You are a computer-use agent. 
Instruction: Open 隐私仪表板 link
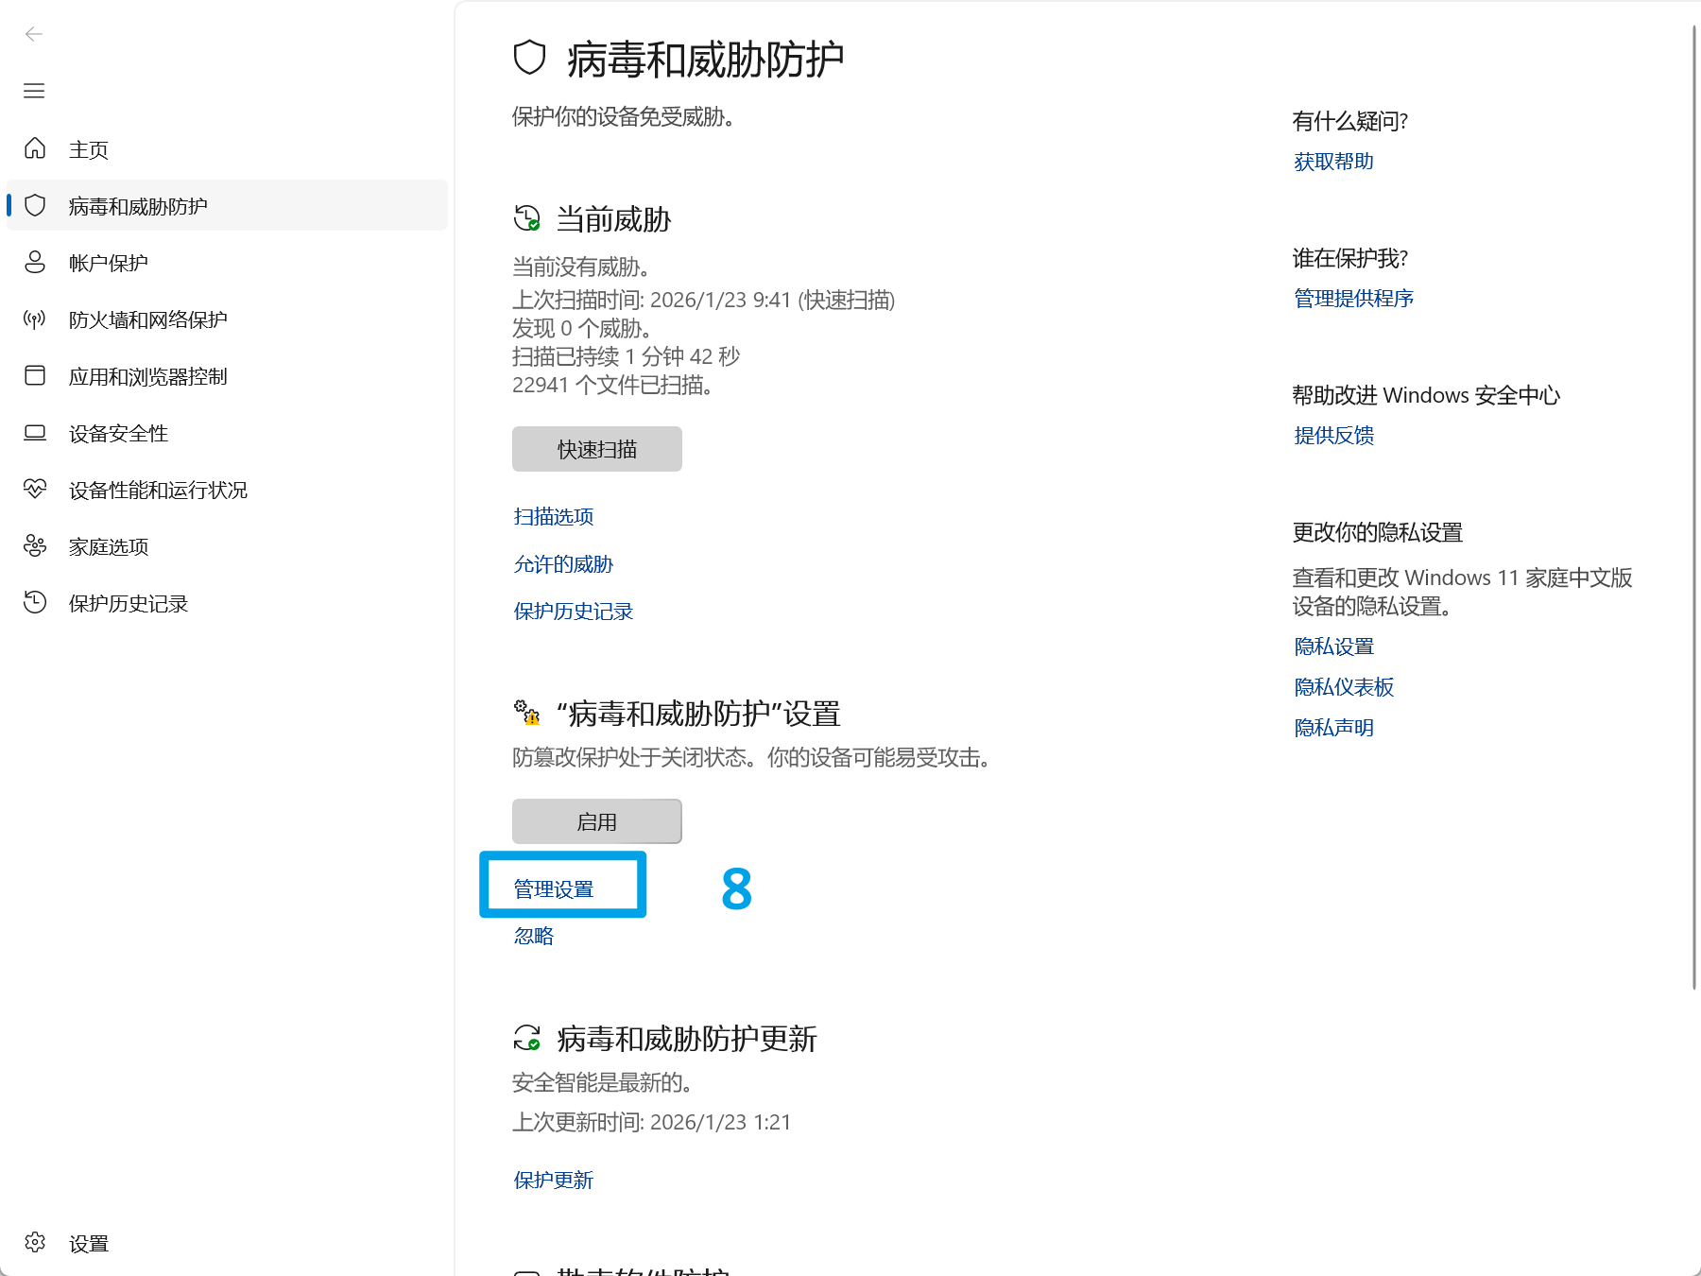(x=1344, y=687)
